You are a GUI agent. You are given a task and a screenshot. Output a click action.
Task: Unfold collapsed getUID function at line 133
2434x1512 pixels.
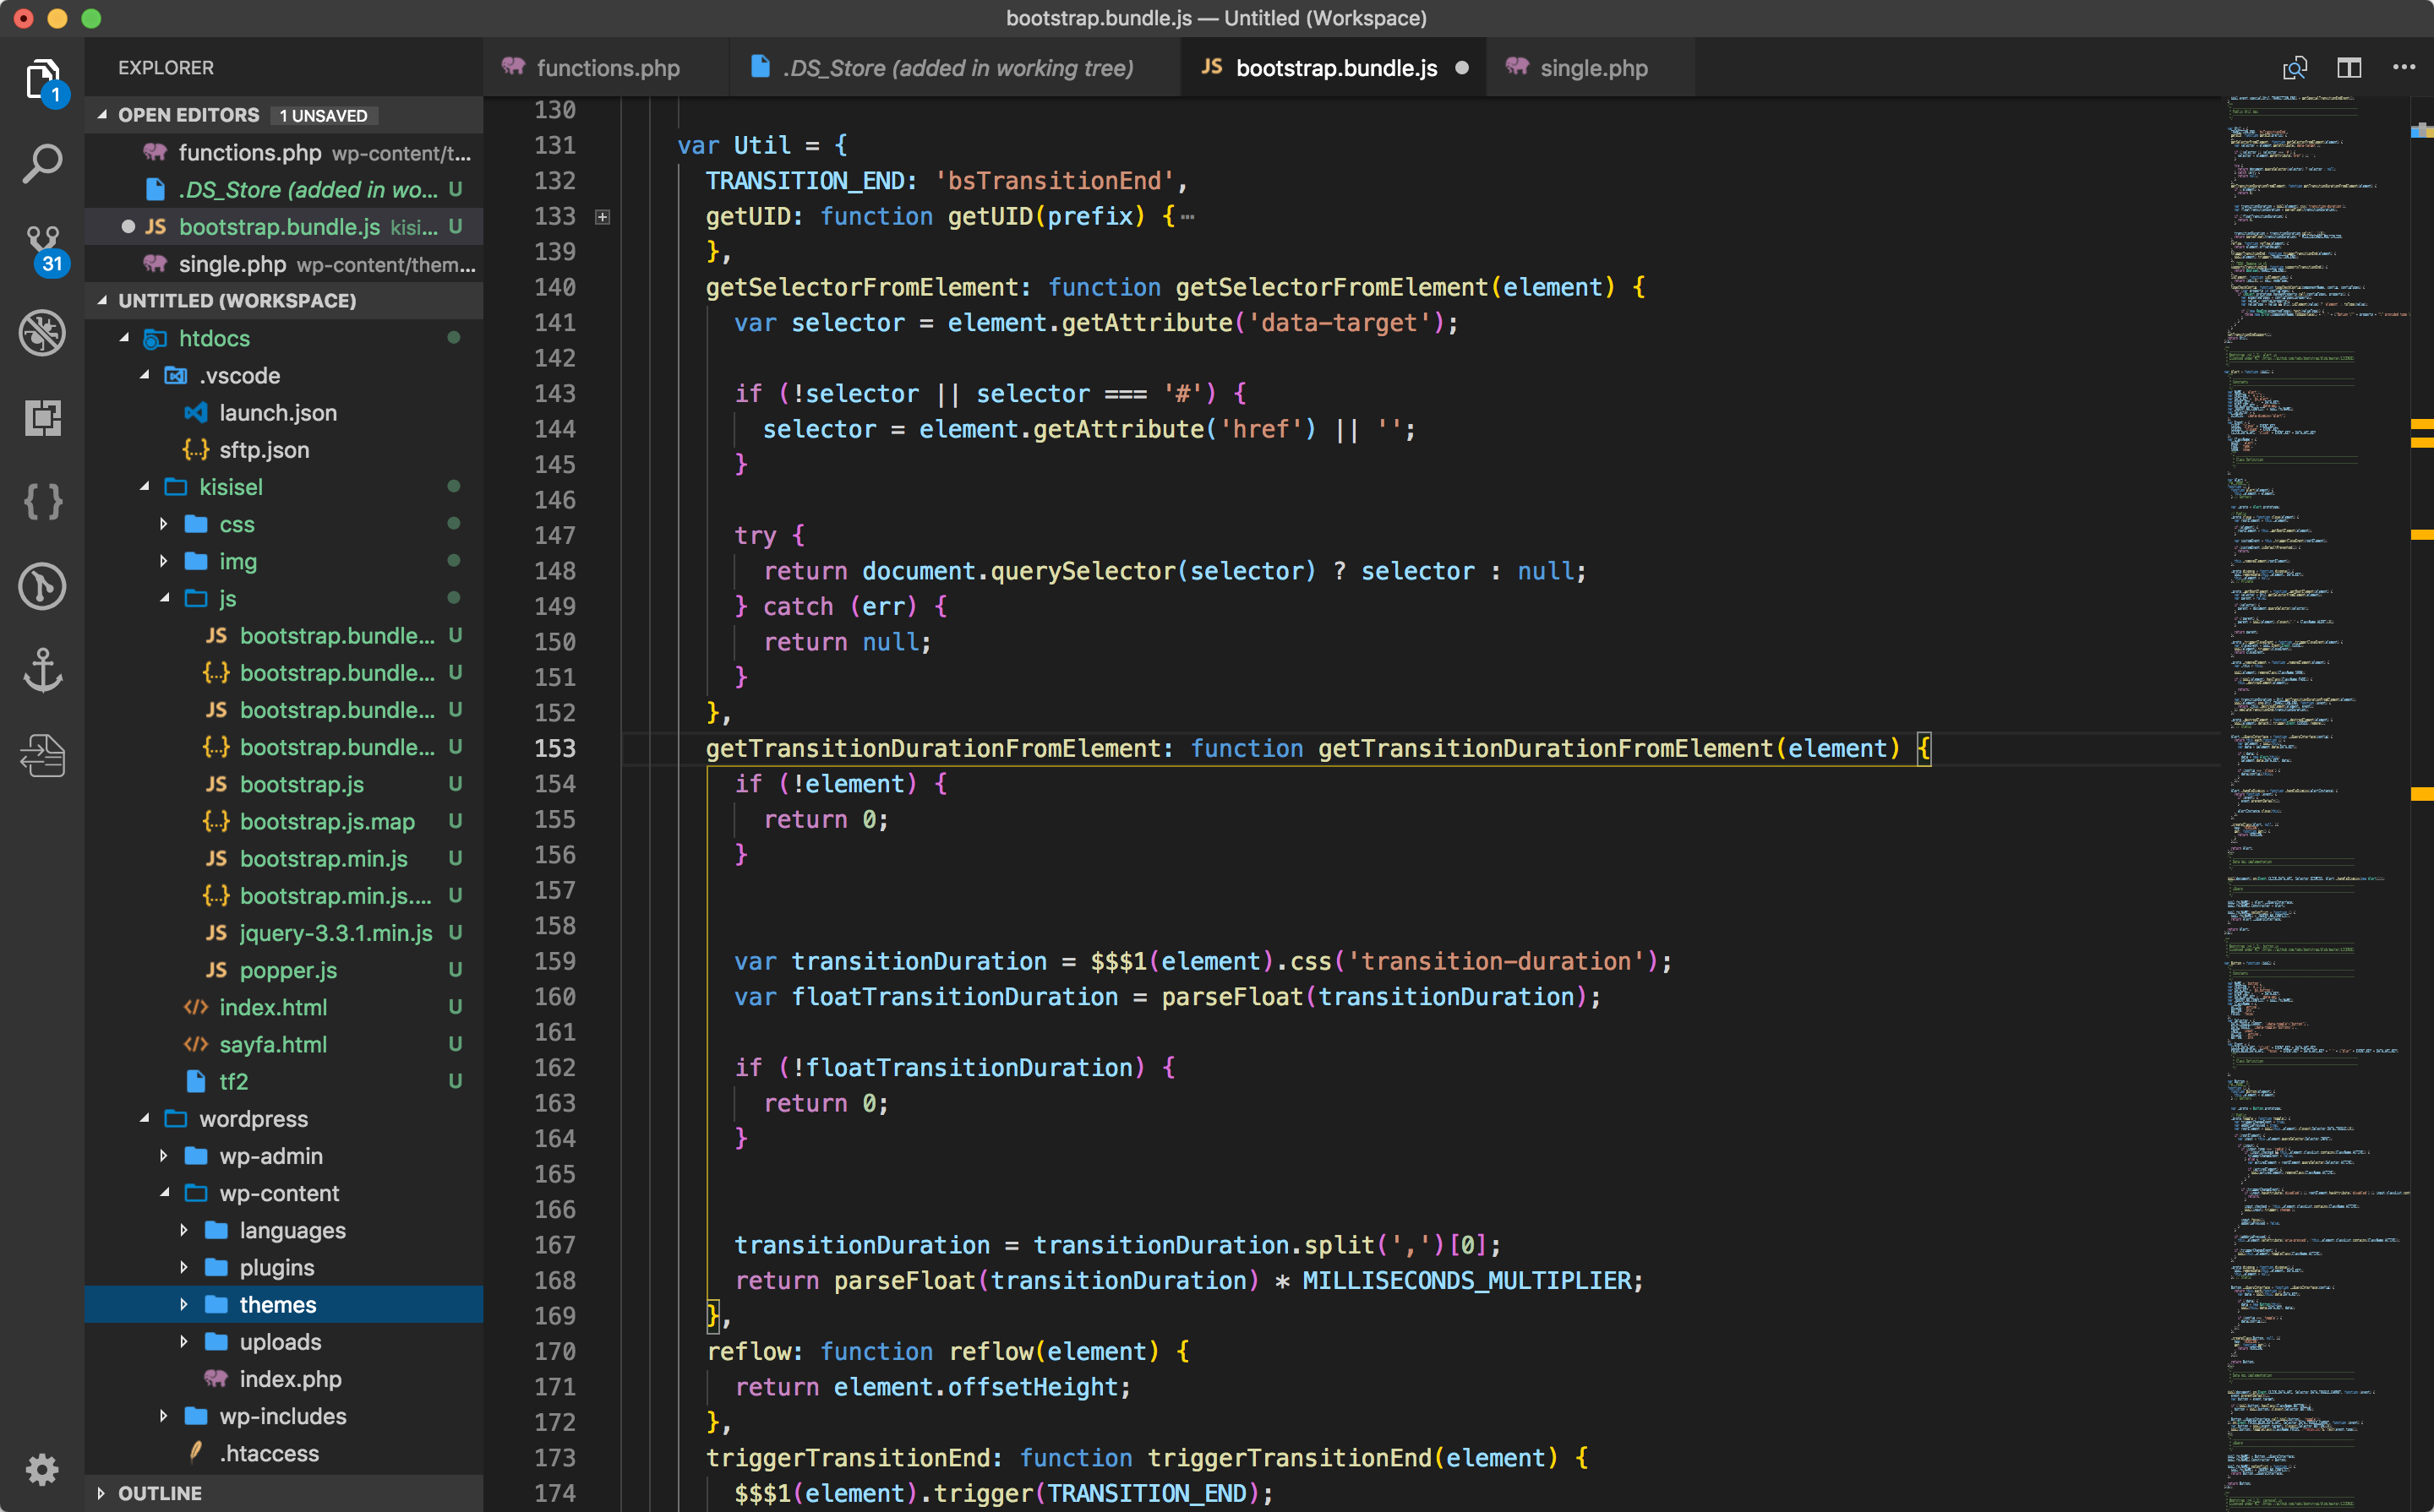pos(603,217)
